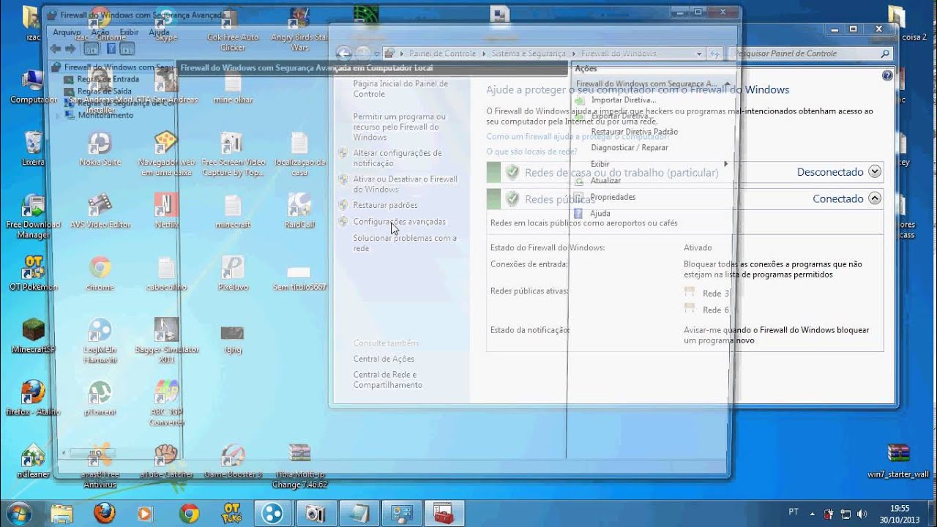Select the firefox - Atalho desktop shortcut
This screenshot has width=937, height=527.
[x=33, y=398]
